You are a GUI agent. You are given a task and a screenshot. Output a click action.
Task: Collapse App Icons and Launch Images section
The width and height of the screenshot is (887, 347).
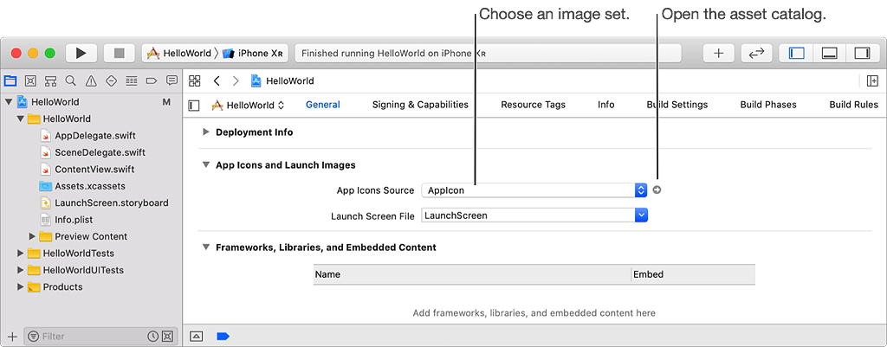(x=206, y=165)
